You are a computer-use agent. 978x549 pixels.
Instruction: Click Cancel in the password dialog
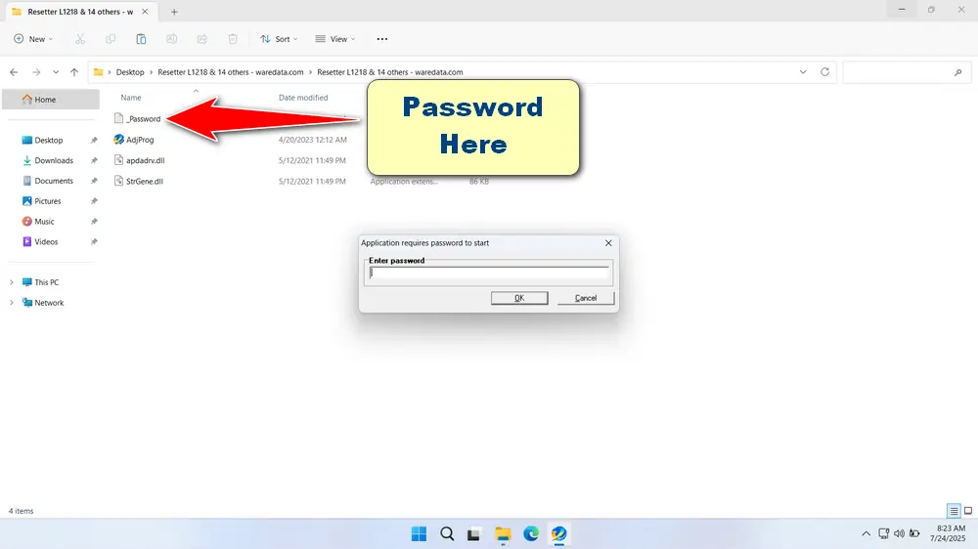tap(586, 298)
